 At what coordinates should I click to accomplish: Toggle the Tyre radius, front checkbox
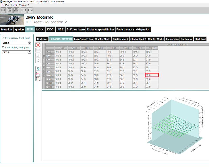(x=3, y=38)
